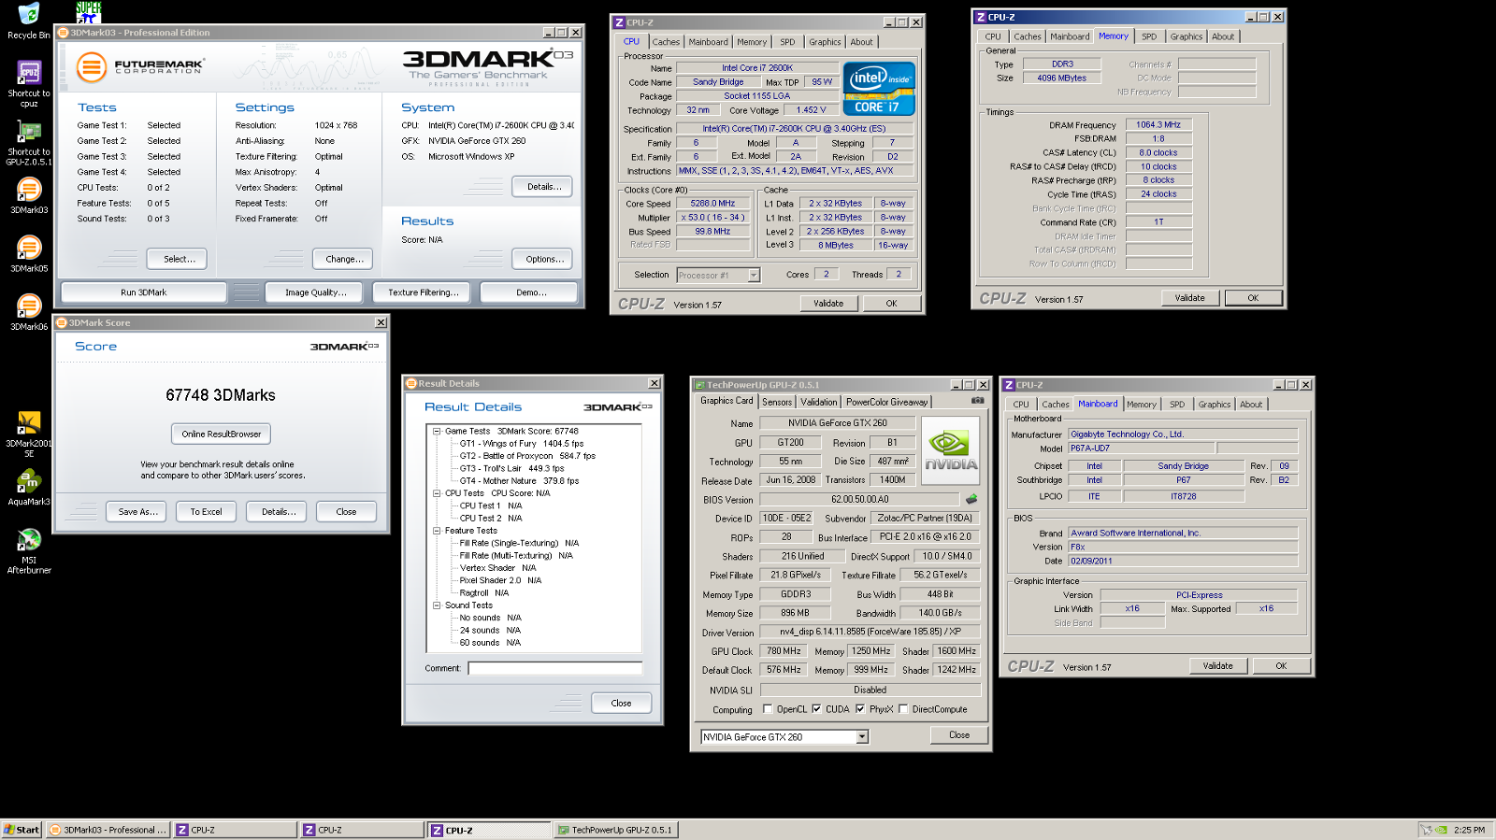Launch the 3DMark06 desktop icon
Viewport: 1496px width, 840px height.
[x=29, y=306]
